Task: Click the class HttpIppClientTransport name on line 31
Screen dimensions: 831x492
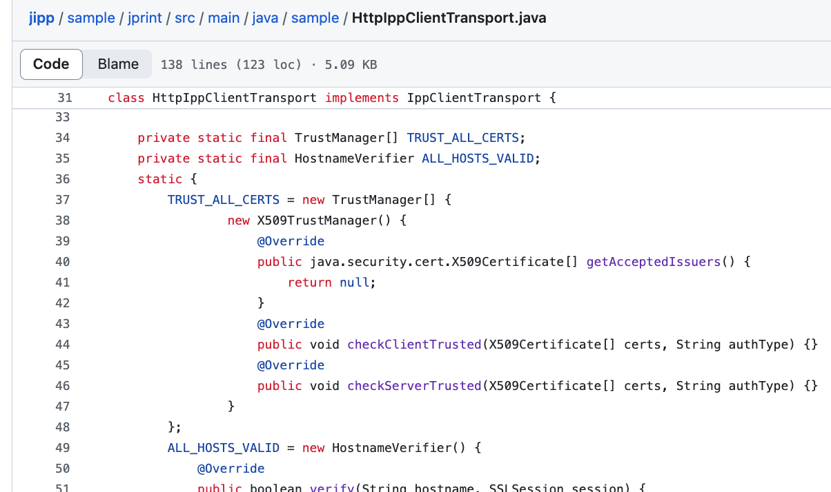Action: coord(235,98)
